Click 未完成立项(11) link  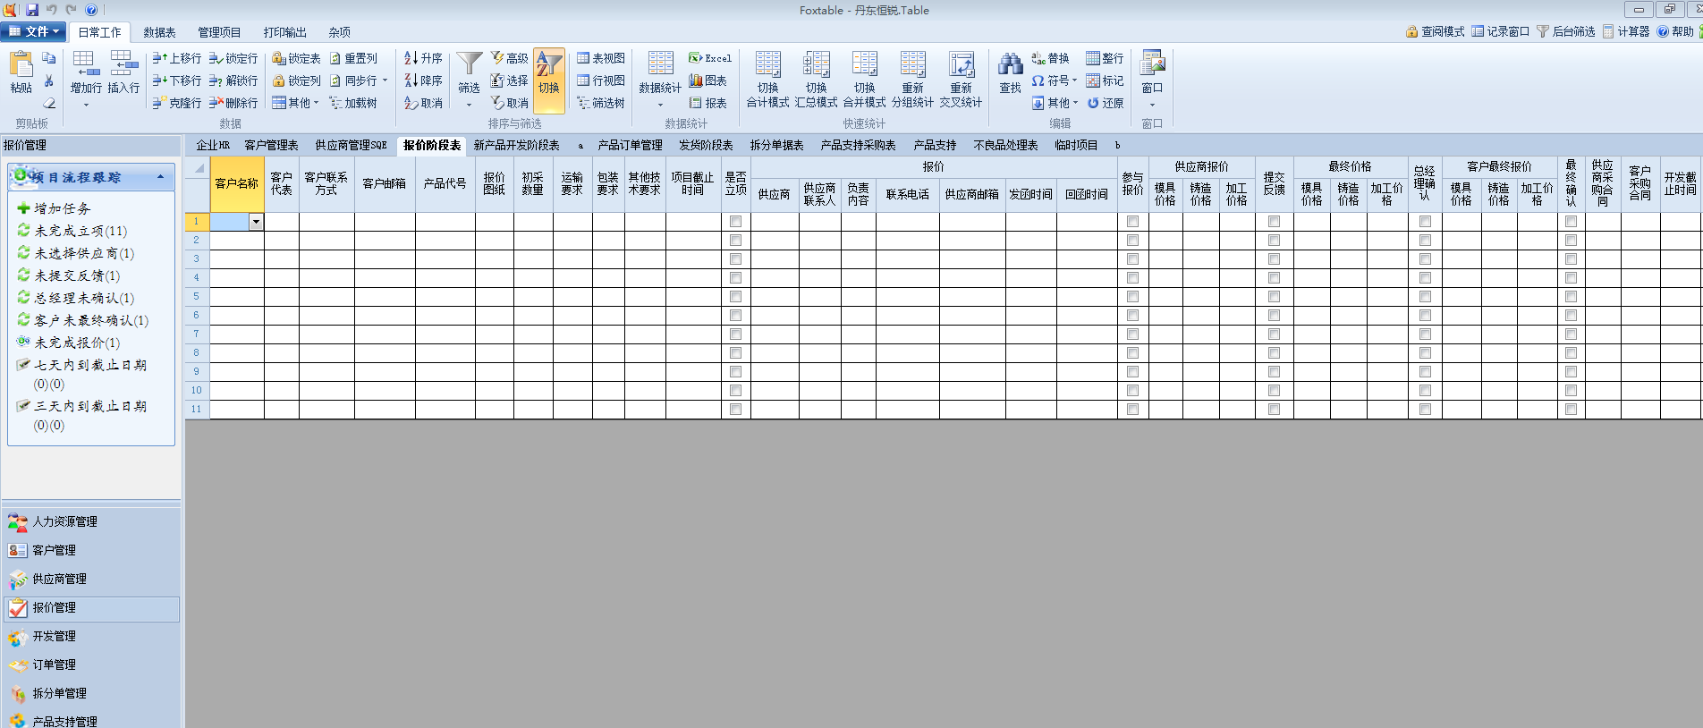[x=80, y=231]
